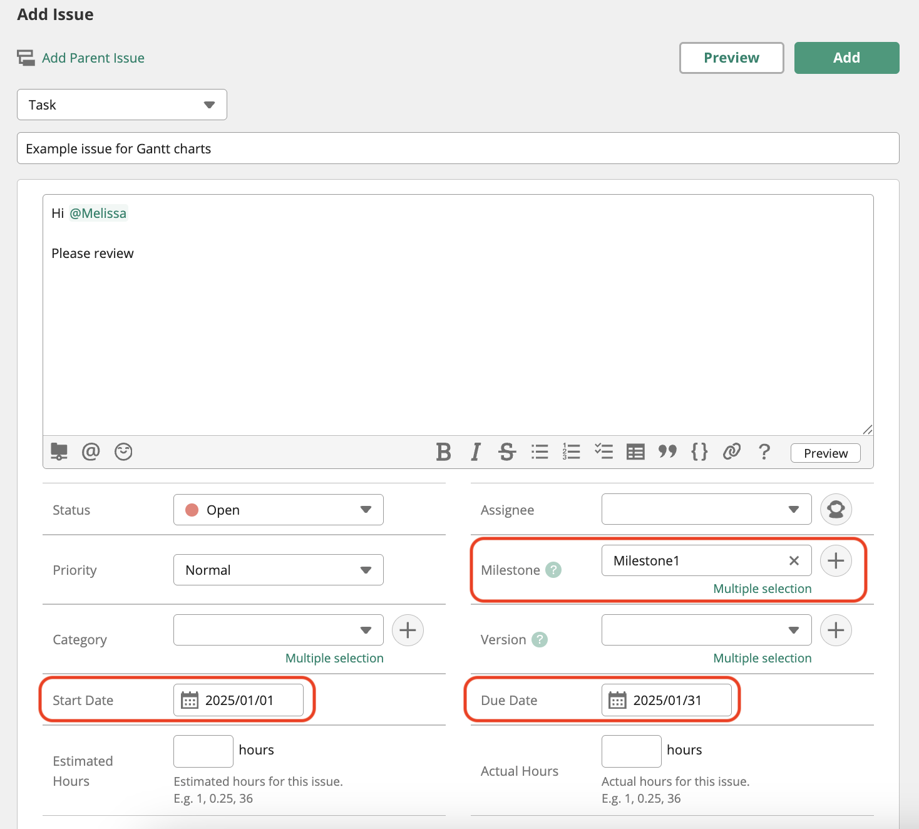Screen dimensions: 919x829
Task: Click the Due Date calendar icon
Action: tap(617, 700)
